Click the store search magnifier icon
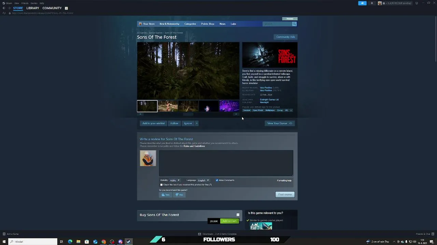The width and height of the screenshot is (437, 245). pyautogui.click(x=294, y=24)
